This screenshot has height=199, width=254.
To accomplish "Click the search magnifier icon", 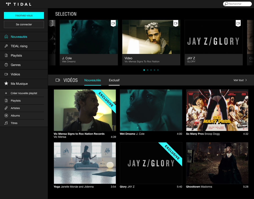I will coord(226,4).
